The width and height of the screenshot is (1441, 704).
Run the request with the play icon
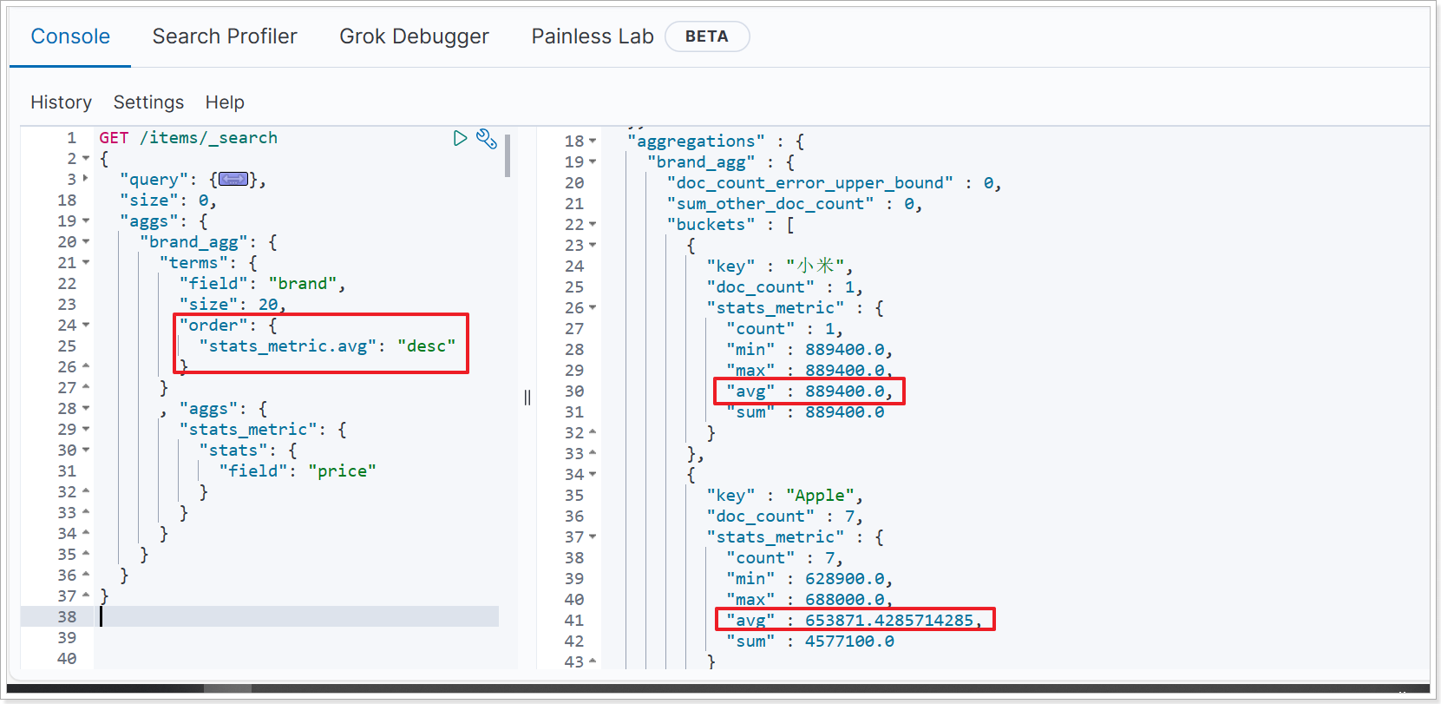460,138
